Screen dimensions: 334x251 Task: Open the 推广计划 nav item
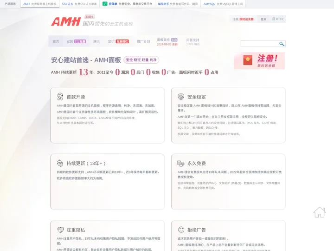(x=143, y=41)
